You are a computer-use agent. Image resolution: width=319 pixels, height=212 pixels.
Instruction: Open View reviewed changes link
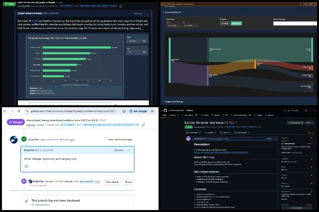(121, 140)
